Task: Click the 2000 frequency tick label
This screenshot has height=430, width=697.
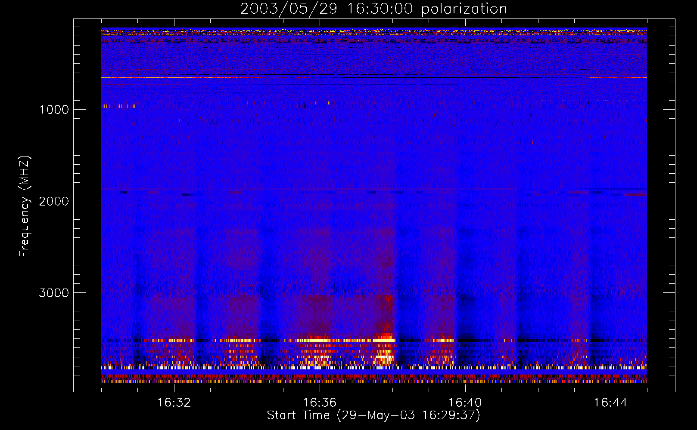Action: tap(54, 201)
